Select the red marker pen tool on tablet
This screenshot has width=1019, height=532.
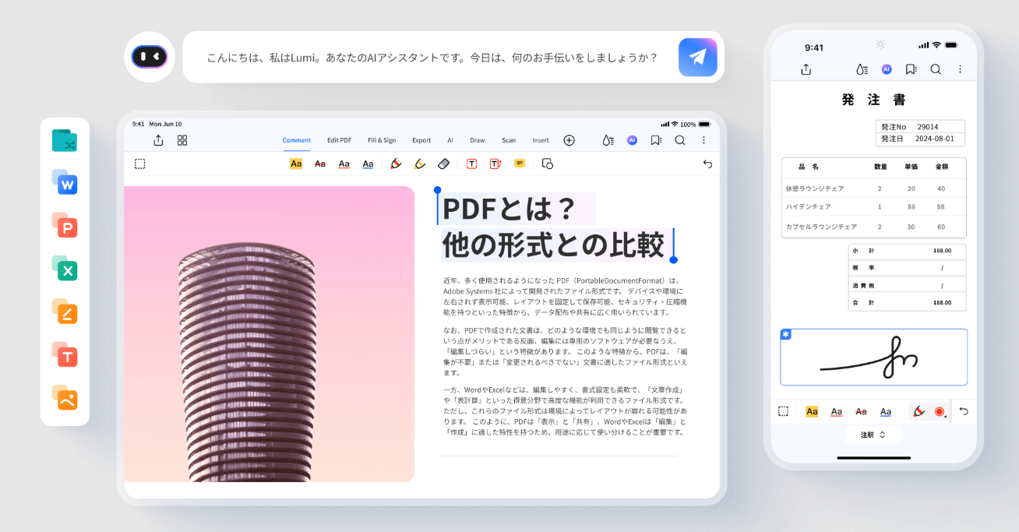pyautogui.click(x=396, y=164)
